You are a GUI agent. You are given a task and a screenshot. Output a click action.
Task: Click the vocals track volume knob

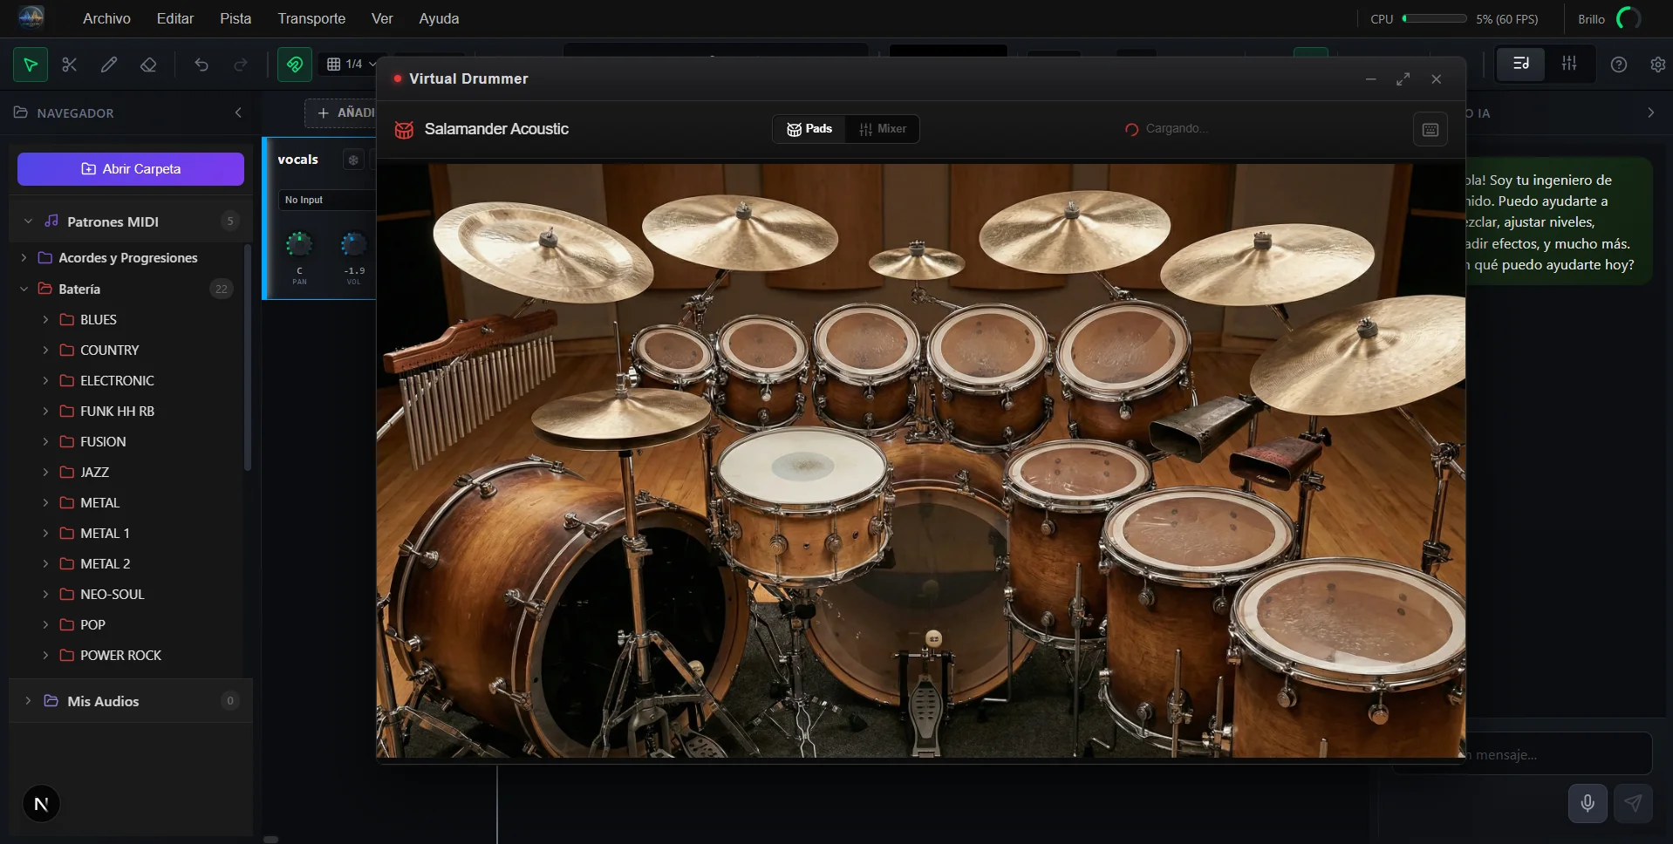coord(353,245)
